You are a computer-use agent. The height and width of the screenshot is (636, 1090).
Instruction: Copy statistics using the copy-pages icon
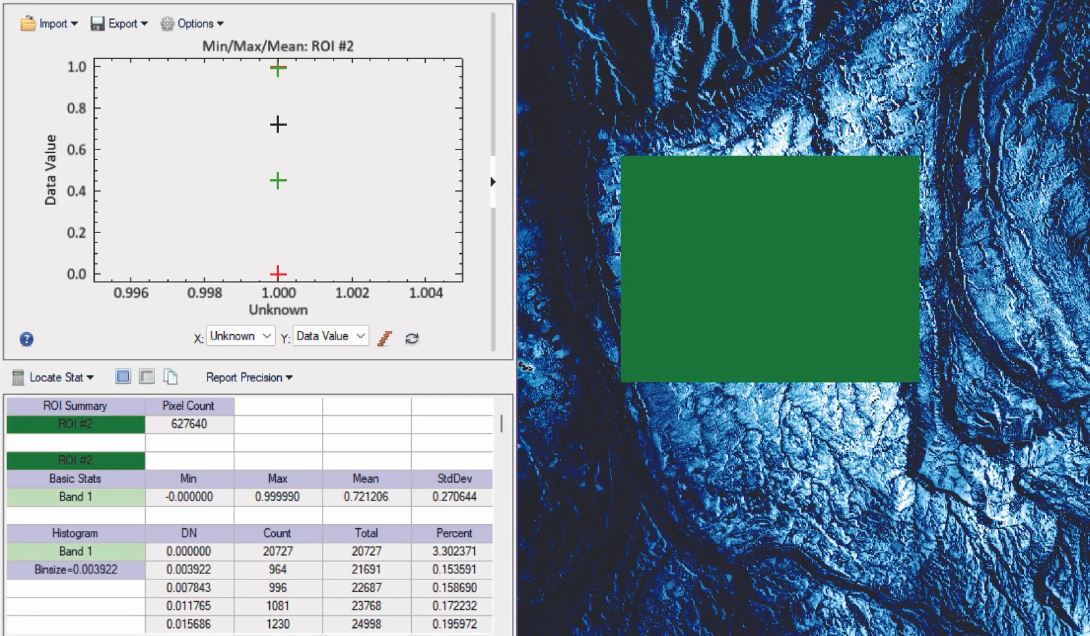coord(171,376)
